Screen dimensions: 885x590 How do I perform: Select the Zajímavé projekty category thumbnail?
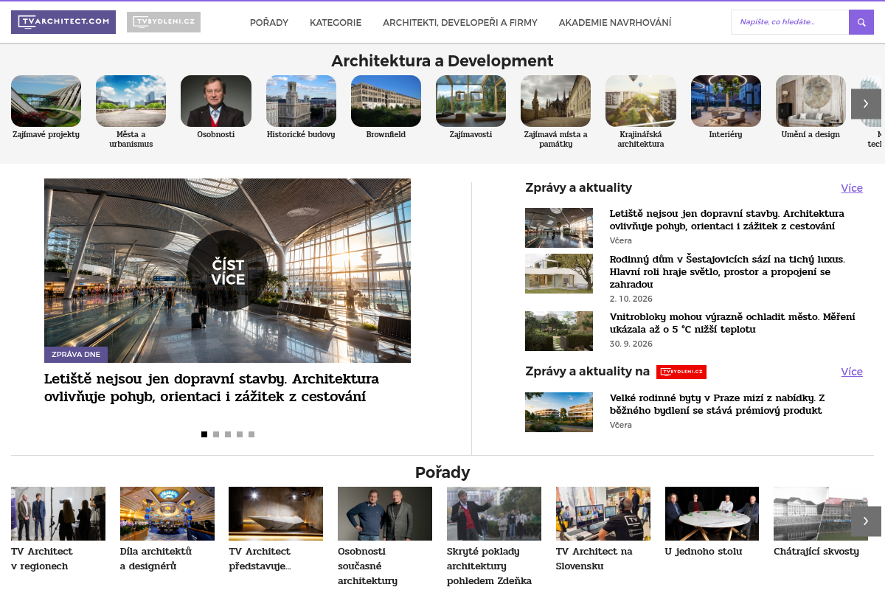coord(46,101)
